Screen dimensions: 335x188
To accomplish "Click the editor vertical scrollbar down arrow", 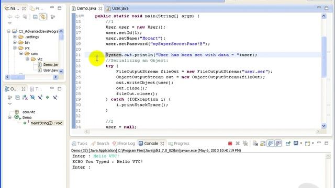I will point(323,126).
